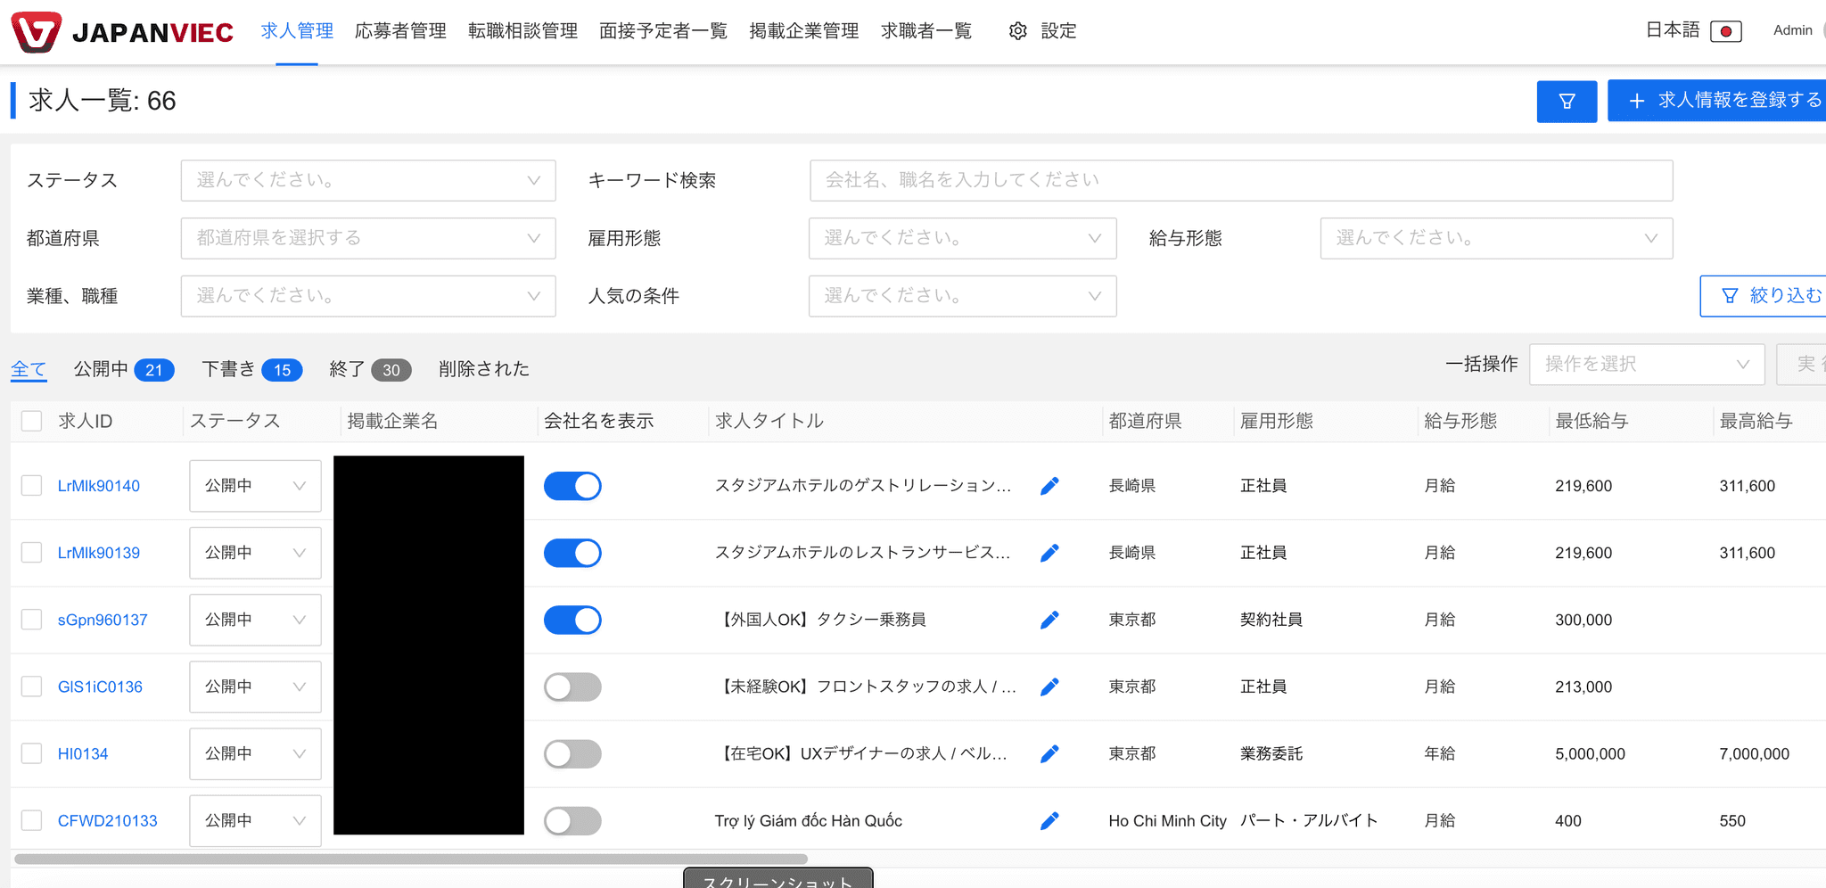The width and height of the screenshot is (1826, 888).
Task: Click the Japan flag language icon
Action: click(1725, 31)
